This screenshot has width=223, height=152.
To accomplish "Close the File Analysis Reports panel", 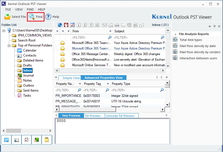I will tap(219, 26).
